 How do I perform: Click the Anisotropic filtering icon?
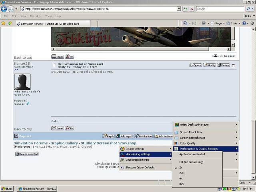click(x=122, y=160)
